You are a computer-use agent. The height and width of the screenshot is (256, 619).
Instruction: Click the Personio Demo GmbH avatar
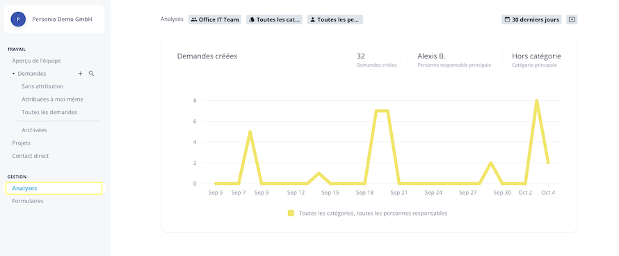(x=18, y=19)
